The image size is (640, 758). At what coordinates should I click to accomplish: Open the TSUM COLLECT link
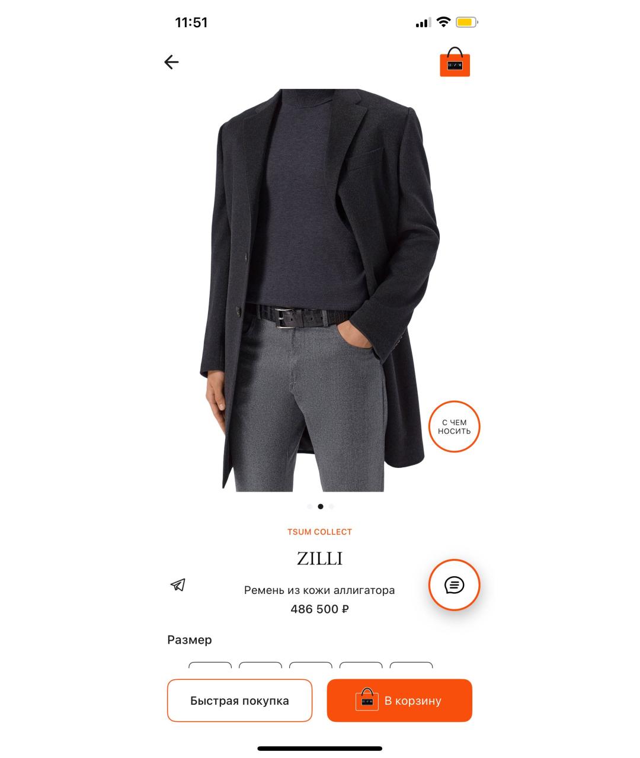320,532
